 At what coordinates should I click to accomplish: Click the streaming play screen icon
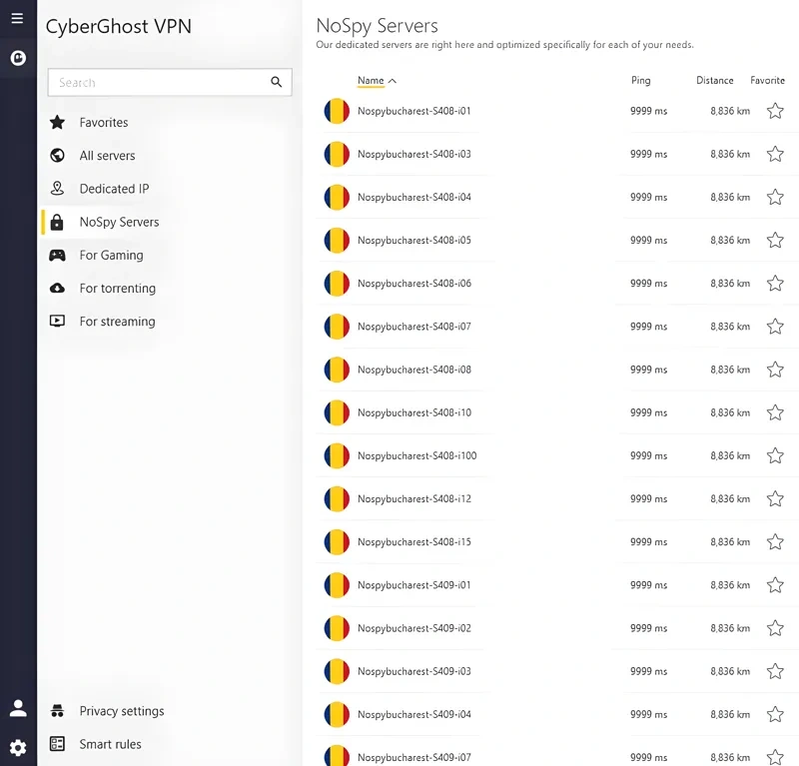tap(57, 321)
